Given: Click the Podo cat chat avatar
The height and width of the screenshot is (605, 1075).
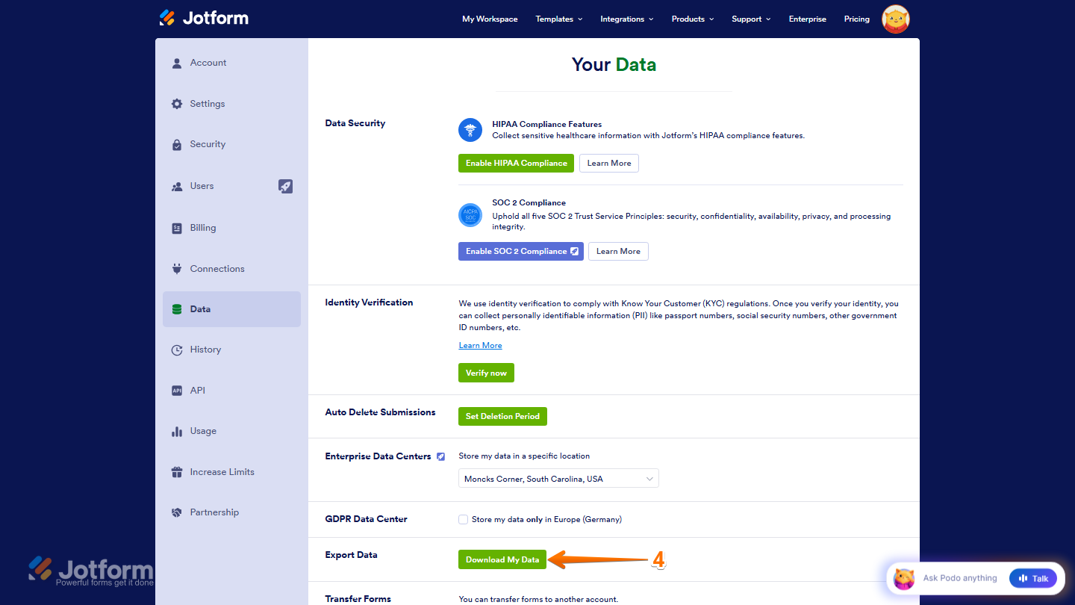Looking at the screenshot, I should [x=904, y=578].
